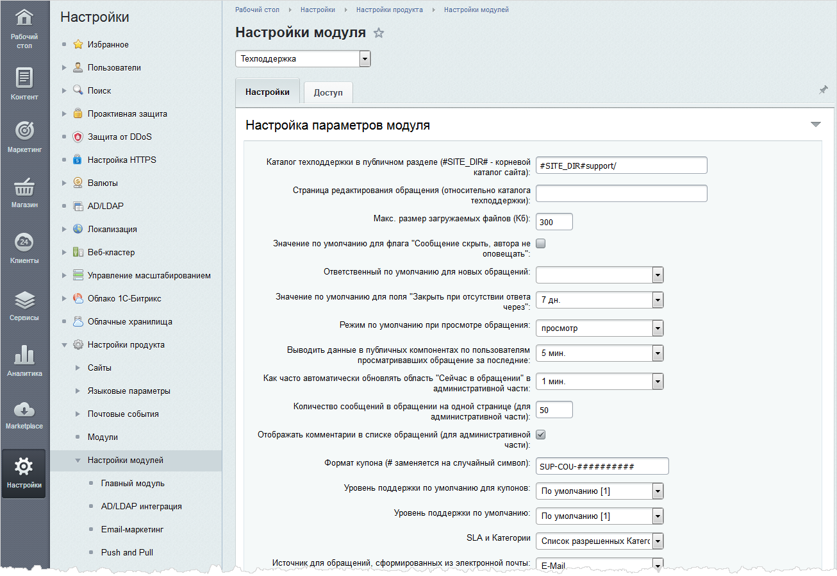Viewport: 837px width, 576px height.
Task: Click the Настройка HTTPS lock icon
Action: (x=78, y=160)
